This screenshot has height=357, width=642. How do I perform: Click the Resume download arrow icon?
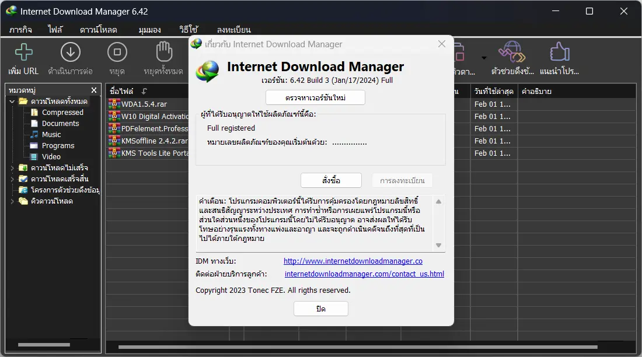(x=71, y=52)
